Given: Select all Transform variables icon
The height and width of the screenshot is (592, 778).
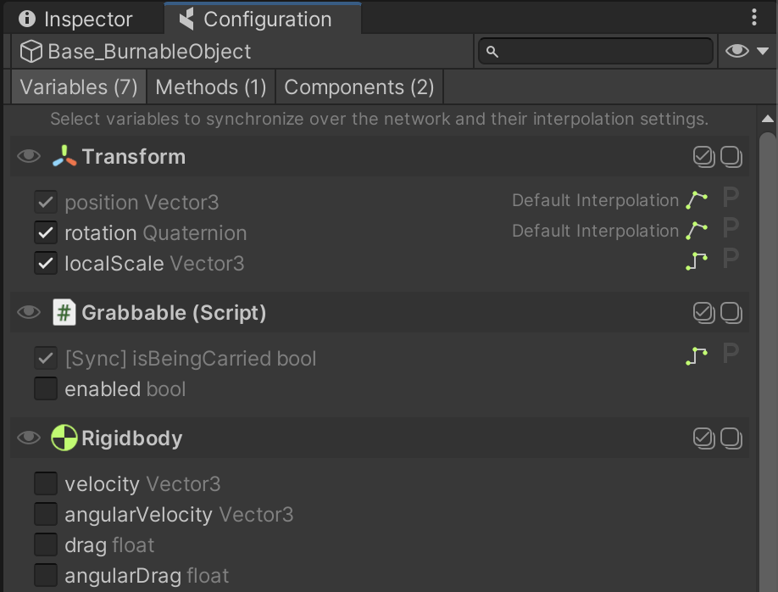Looking at the screenshot, I should (x=703, y=157).
